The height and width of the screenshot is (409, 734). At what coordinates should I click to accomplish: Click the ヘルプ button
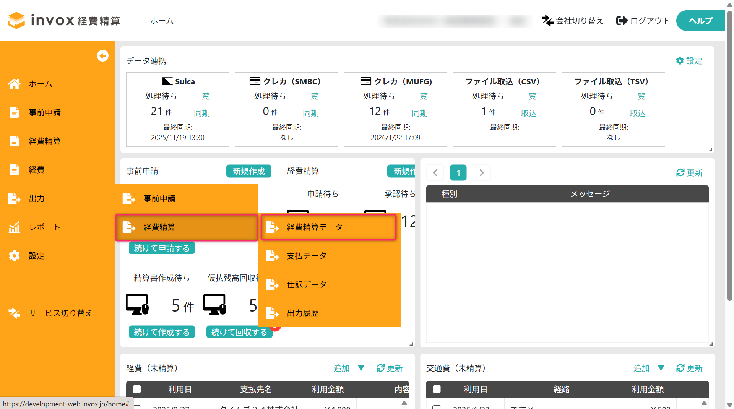[x=700, y=21]
